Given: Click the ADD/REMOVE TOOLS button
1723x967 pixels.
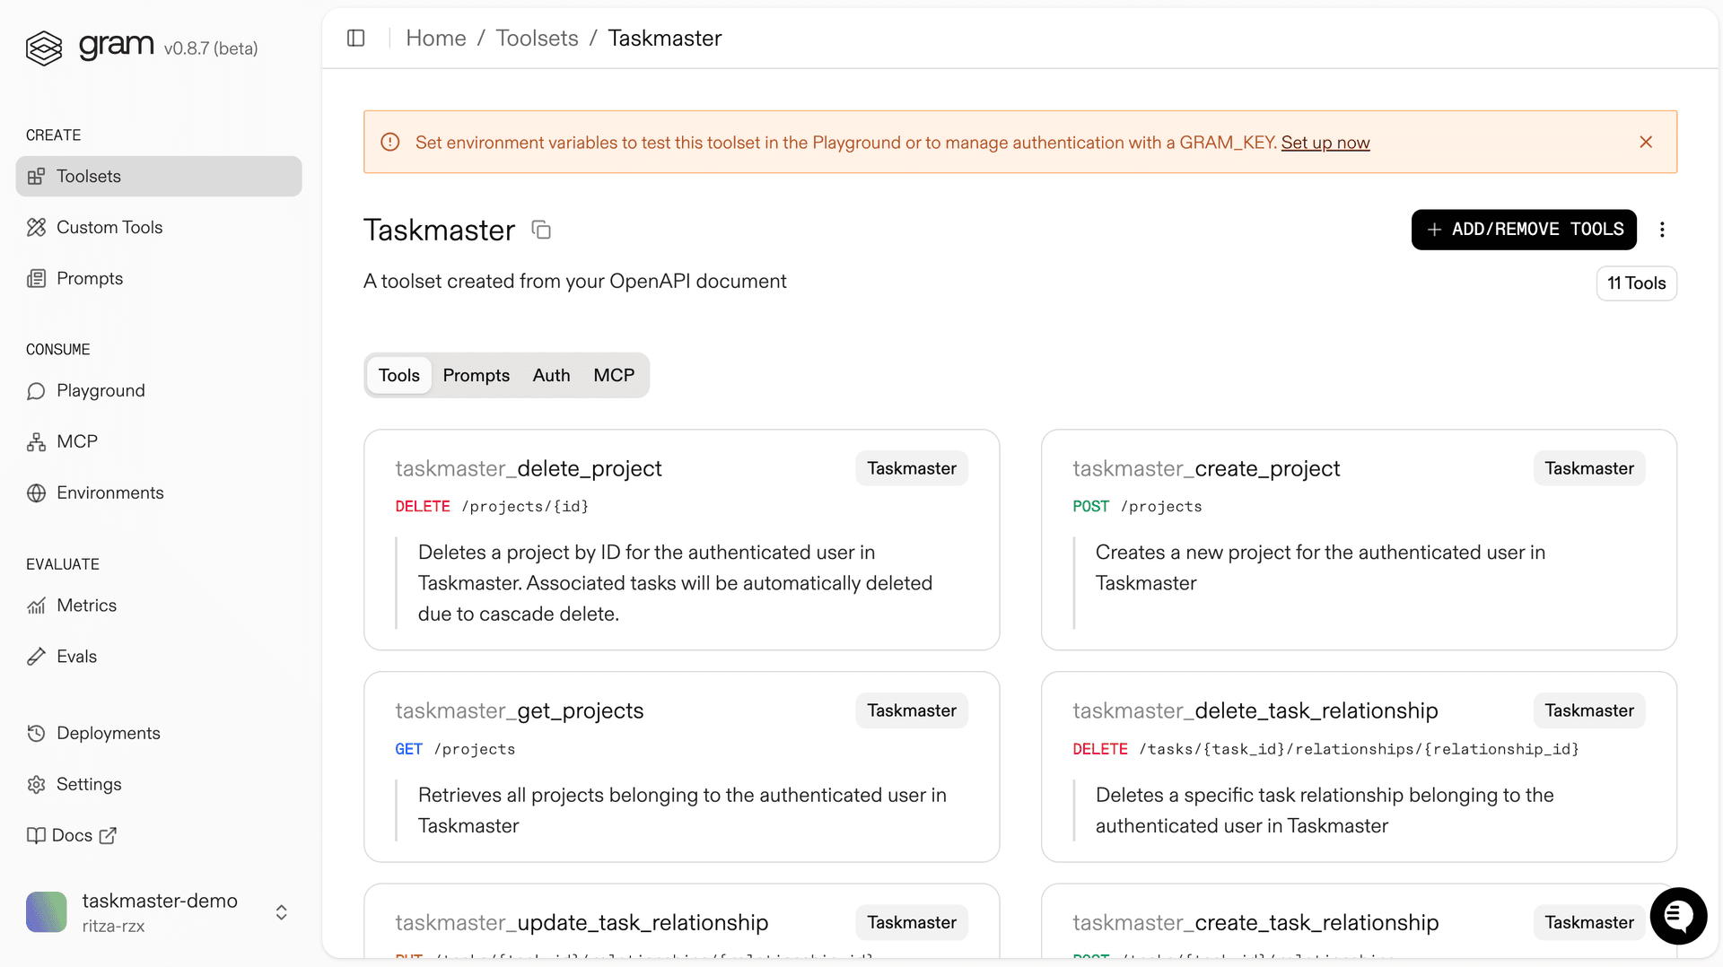Looking at the screenshot, I should pos(1523,230).
